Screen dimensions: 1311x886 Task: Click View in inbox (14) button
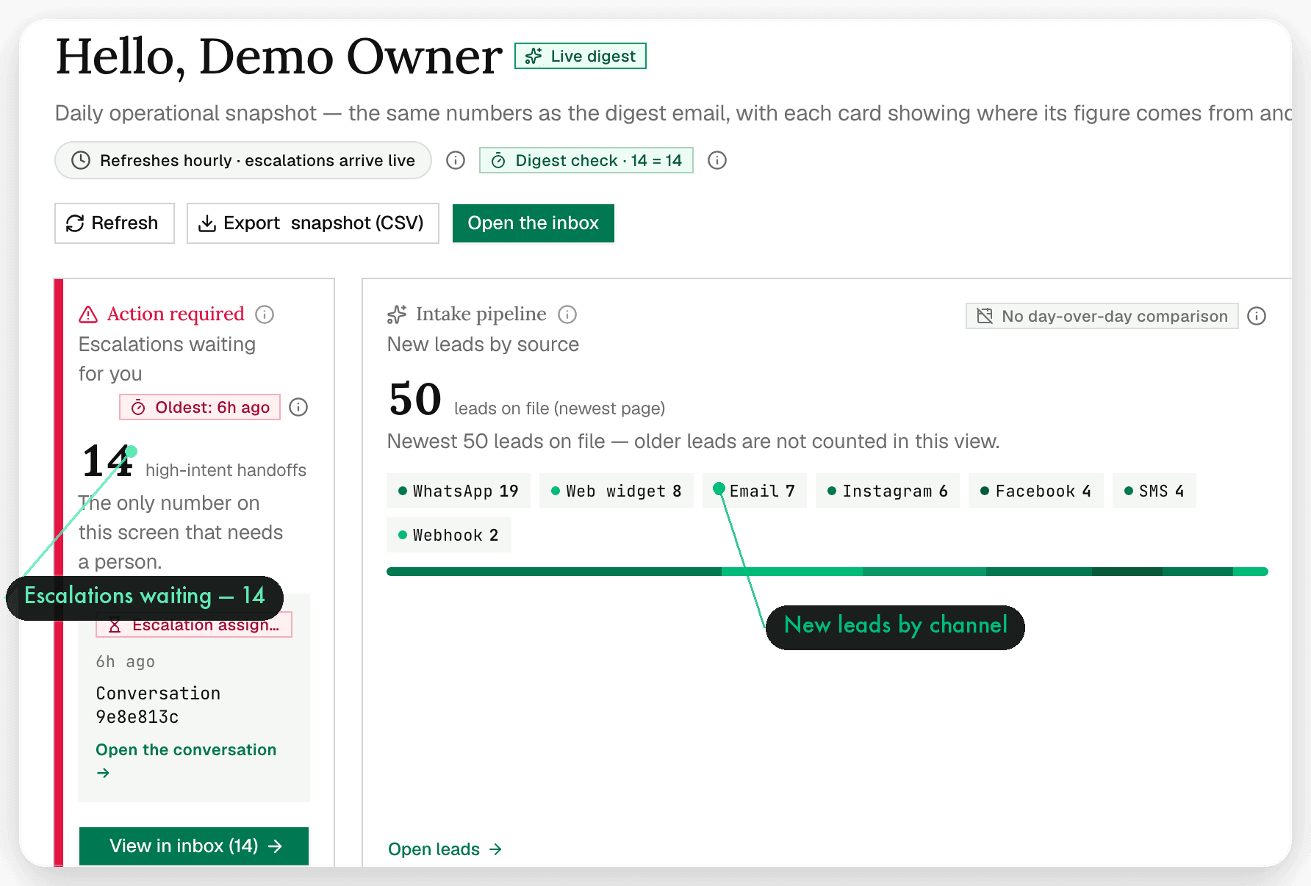point(194,846)
